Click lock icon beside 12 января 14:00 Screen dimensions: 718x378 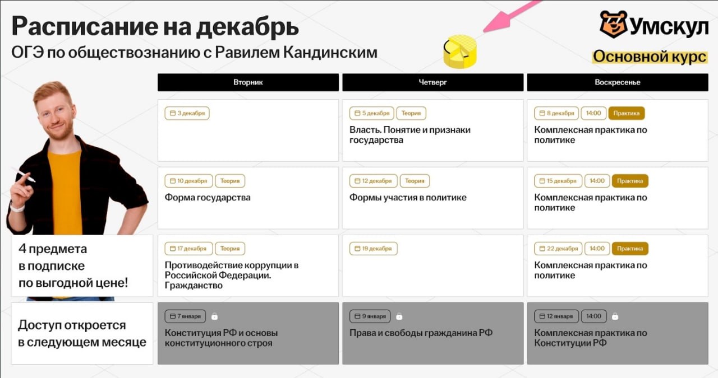pos(615,316)
